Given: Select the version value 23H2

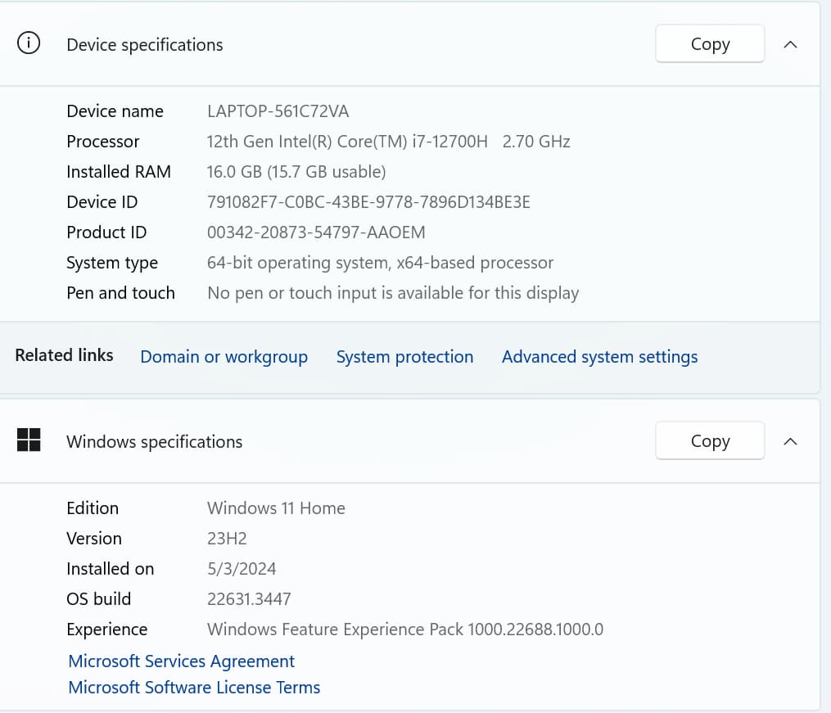Looking at the screenshot, I should pyautogui.click(x=227, y=538).
